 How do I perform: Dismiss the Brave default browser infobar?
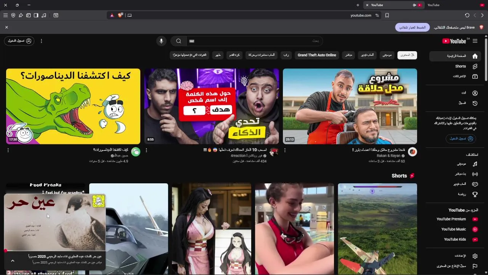tap(6, 27)
